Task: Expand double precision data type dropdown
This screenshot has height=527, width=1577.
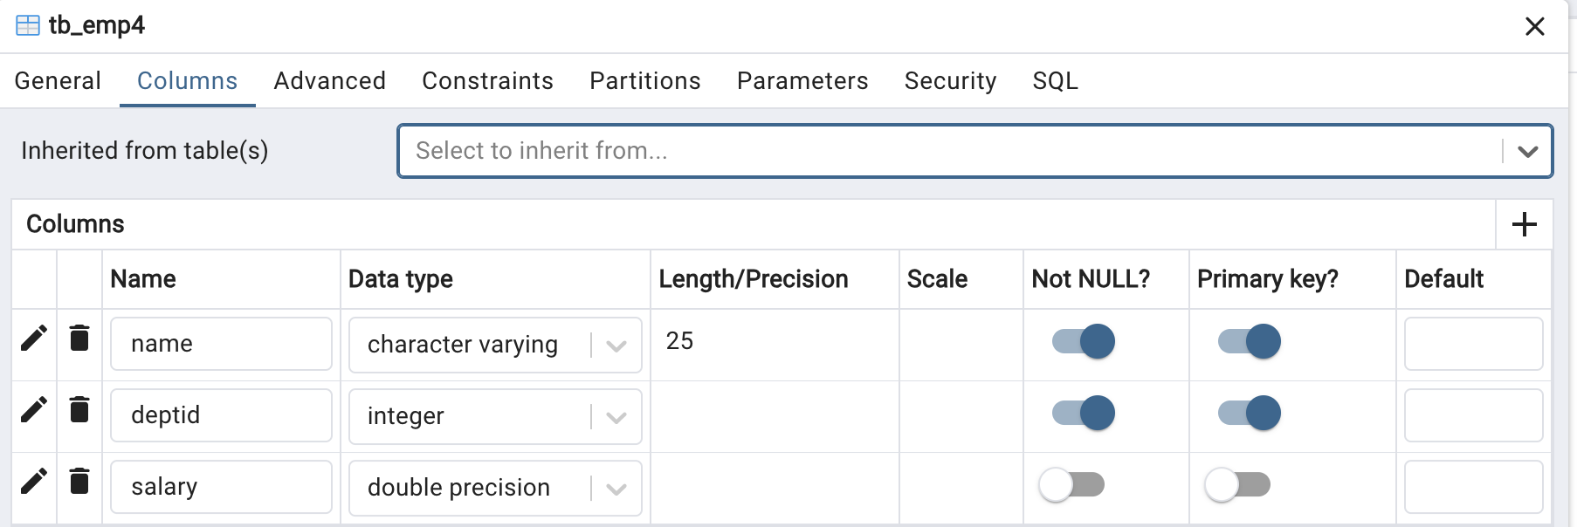Action: pos(616,489)
